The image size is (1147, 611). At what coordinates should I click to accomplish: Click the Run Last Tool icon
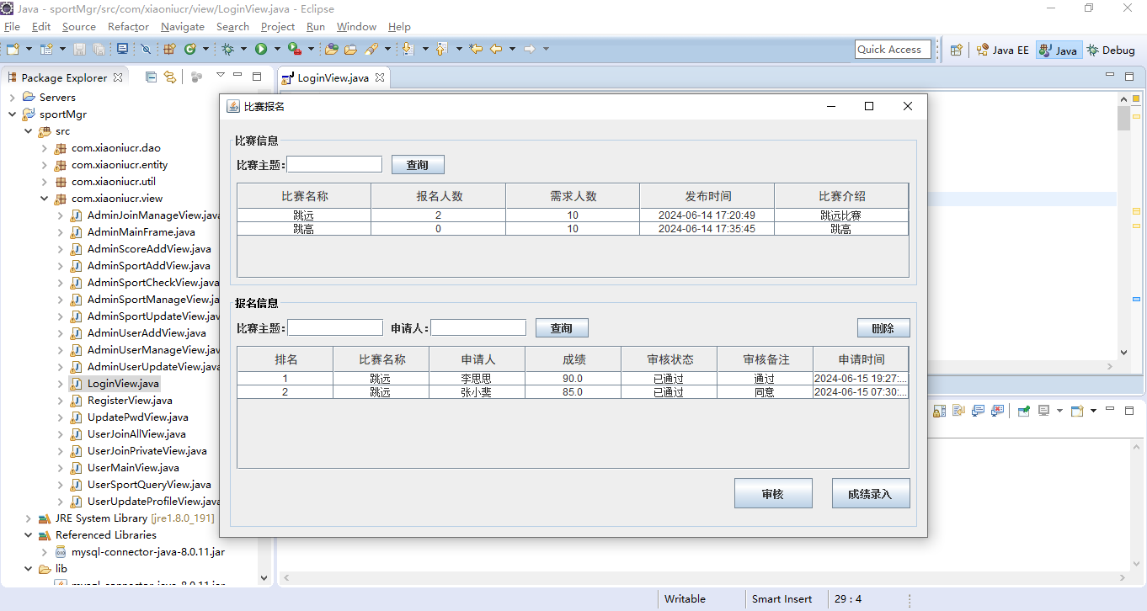pos(295,50)
